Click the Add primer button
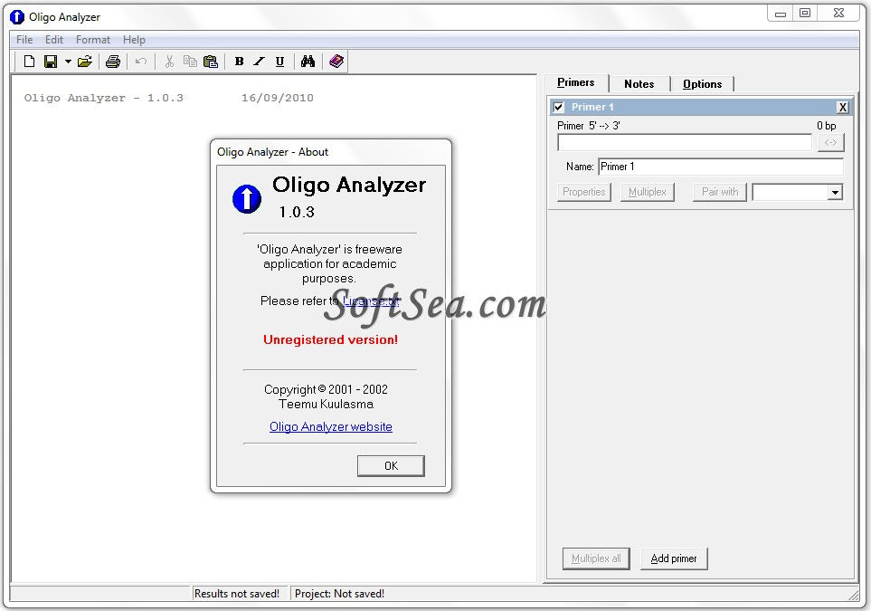The height and width of the screenshot is (611, 871). (674, 558)
